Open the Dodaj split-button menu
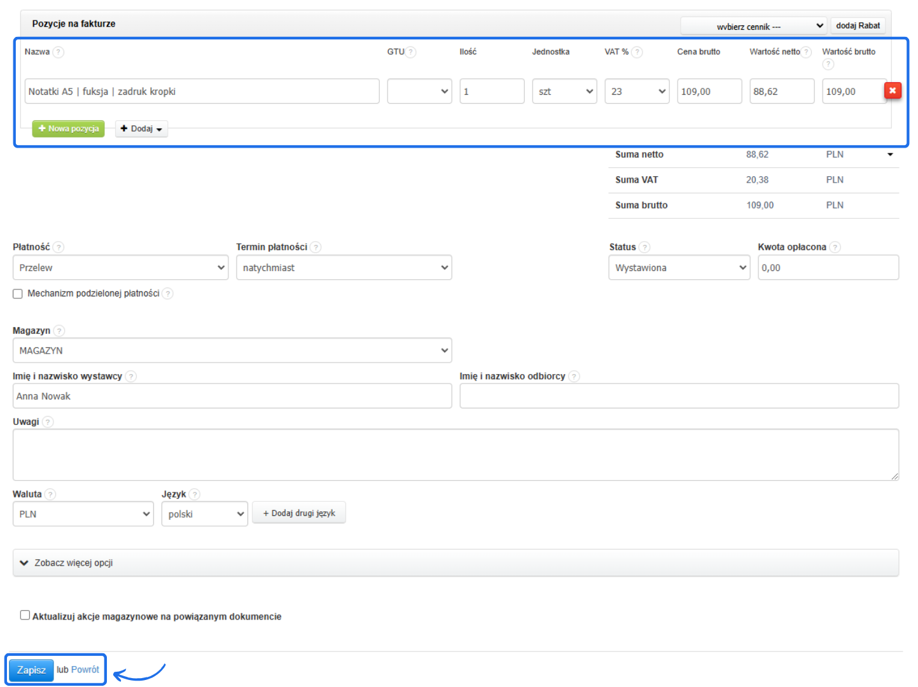This screenshot has width=918, height=687. point(141,129)
